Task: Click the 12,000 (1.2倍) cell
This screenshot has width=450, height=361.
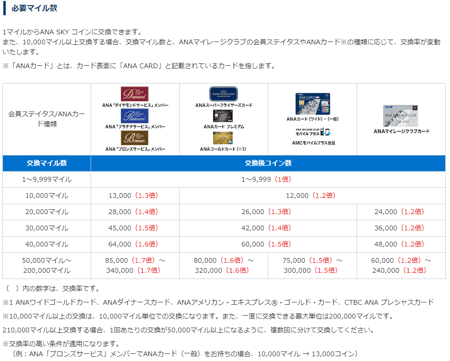Action: [x=313, y=196]
